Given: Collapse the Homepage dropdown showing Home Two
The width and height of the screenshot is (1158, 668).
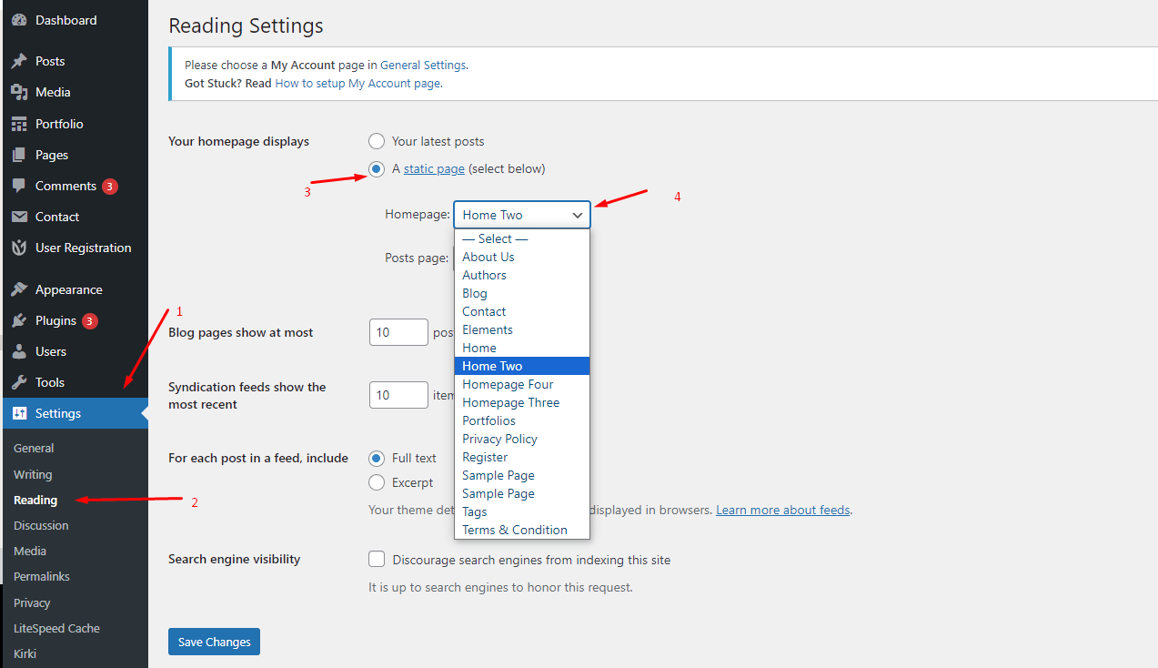Looking at the screenshot, I should click(x=522, y=215).
